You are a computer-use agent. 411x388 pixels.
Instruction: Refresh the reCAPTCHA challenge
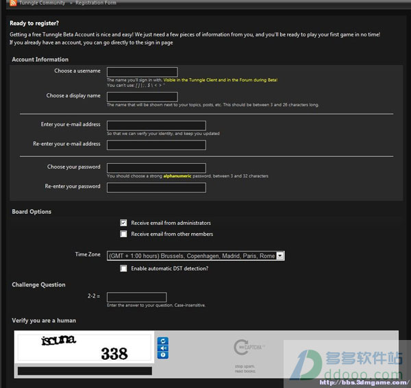[163, 341]
